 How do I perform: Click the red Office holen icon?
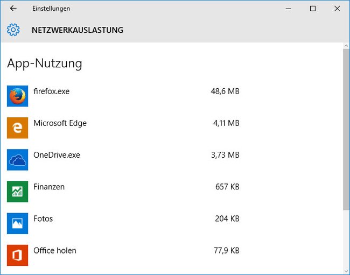17,256
